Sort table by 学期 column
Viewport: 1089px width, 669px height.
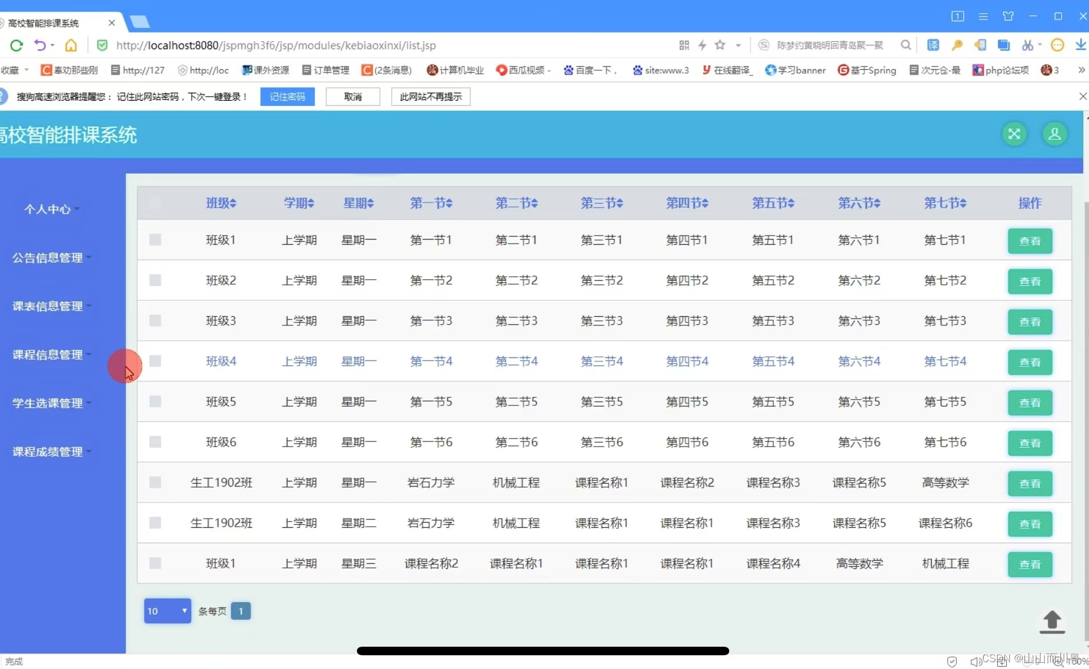coord(299,203)
